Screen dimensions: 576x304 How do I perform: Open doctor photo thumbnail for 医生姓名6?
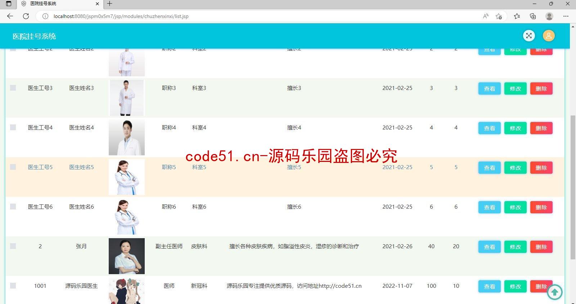click(127, 217)
